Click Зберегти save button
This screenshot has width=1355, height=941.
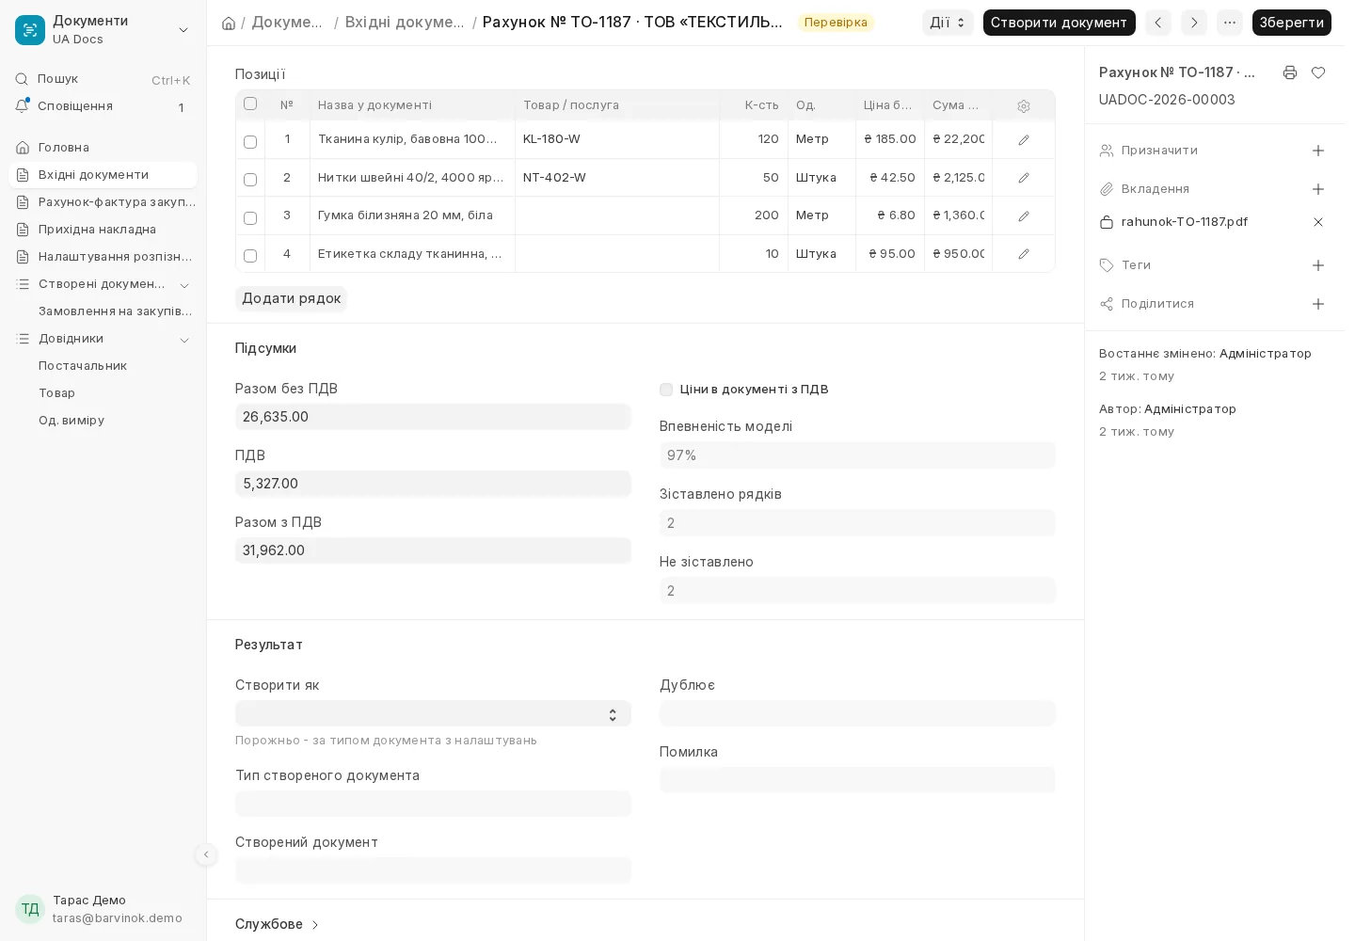pos(1291,23)
